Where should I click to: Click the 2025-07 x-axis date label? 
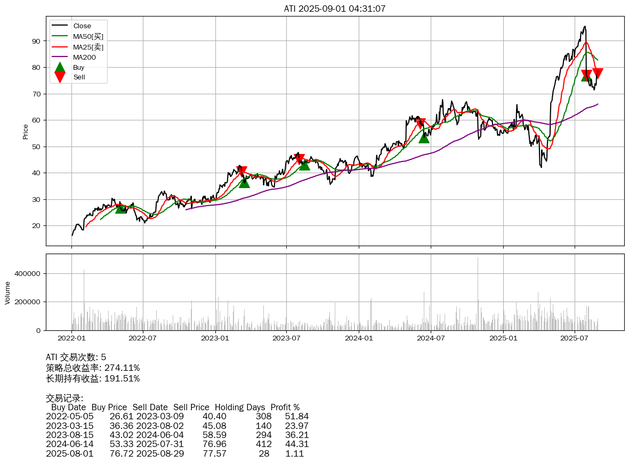tap(575, 338)
